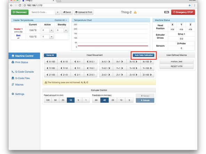
Task: Move head X+0.1
Action: coord(106,62)
